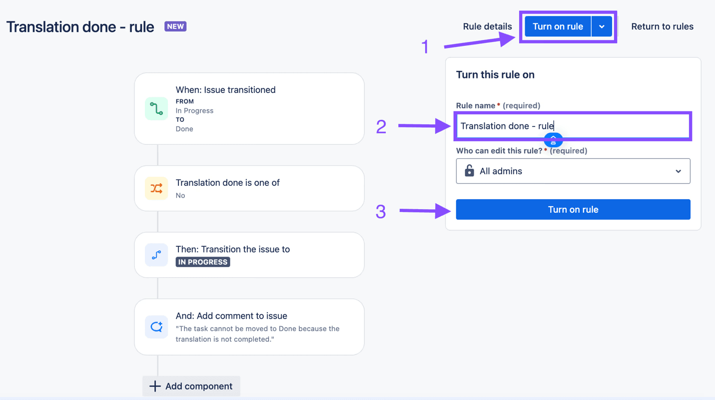
Task: Click the blue upload indicator below the name field
Action: pos(553,140)
